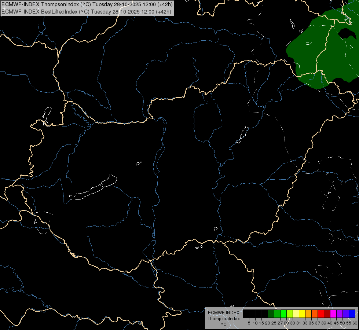Click the large lake outline on map

coord(93,188)
